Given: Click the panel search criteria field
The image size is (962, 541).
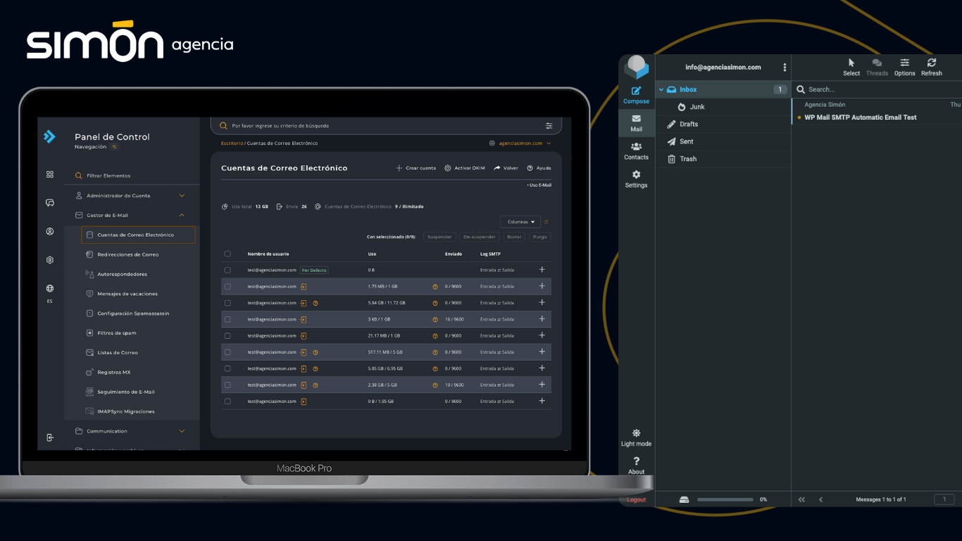Looking at the screenshot, I should pyautogui.click(x=386, y=125).
